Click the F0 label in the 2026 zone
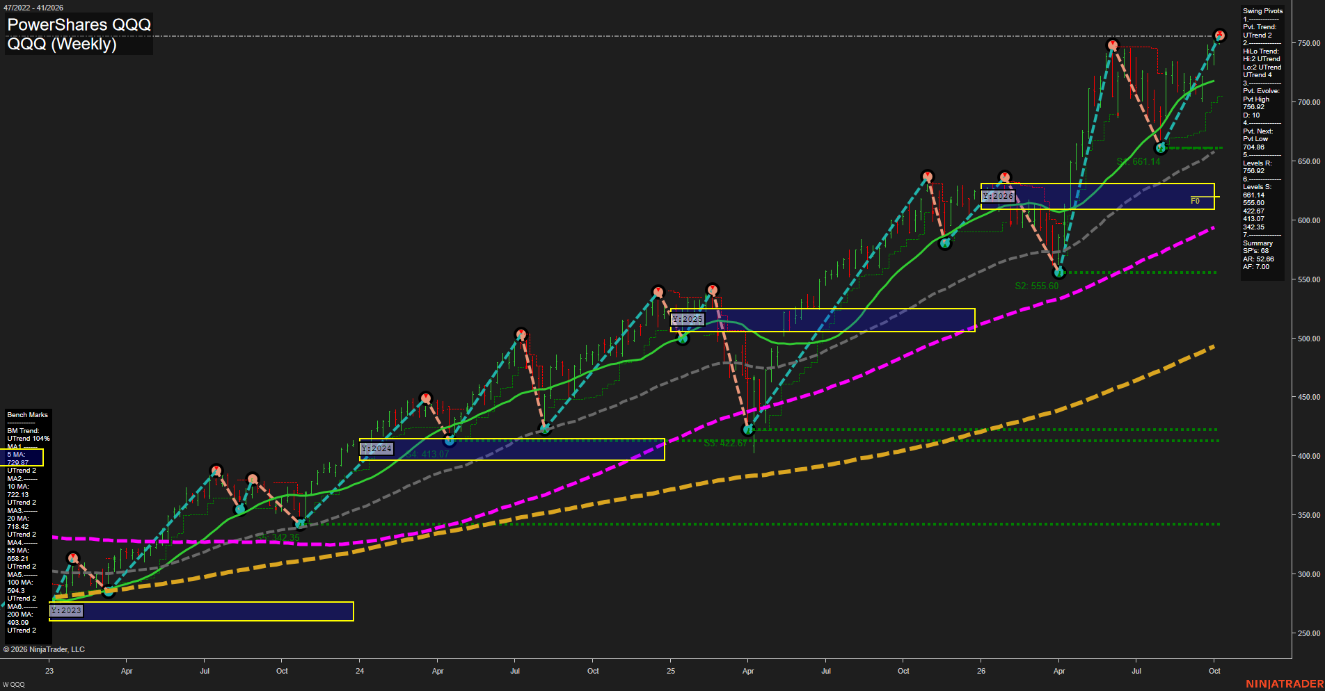The height and width of the screenshot is (691, 1325). (1195, 201)
